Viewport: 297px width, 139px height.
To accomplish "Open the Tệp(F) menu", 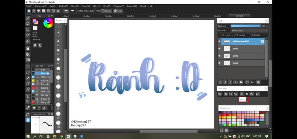I will click(29, 6).
